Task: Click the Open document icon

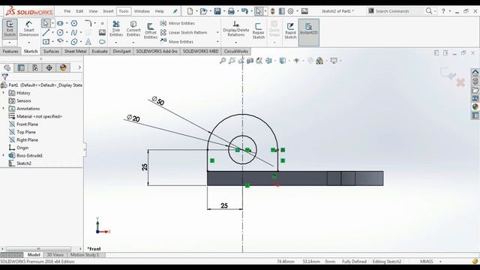Action: click(203, 11)
